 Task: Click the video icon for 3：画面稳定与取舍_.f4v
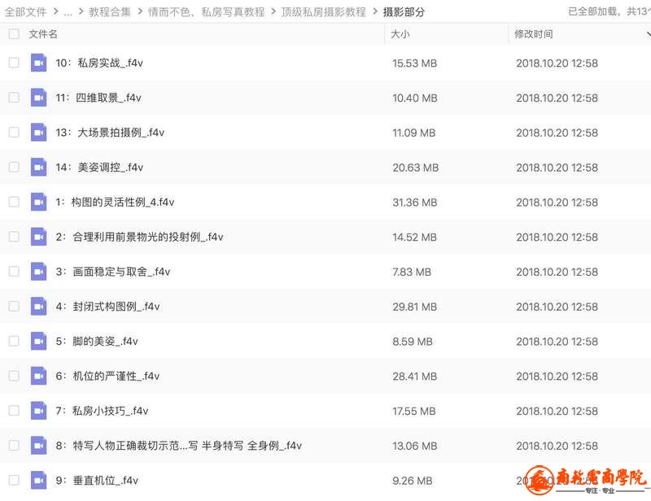[38, 272]
